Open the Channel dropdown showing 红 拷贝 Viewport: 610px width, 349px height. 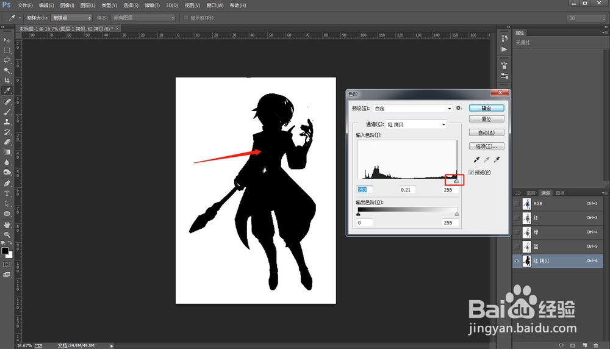pyautogui.click(x=416, y=124)
